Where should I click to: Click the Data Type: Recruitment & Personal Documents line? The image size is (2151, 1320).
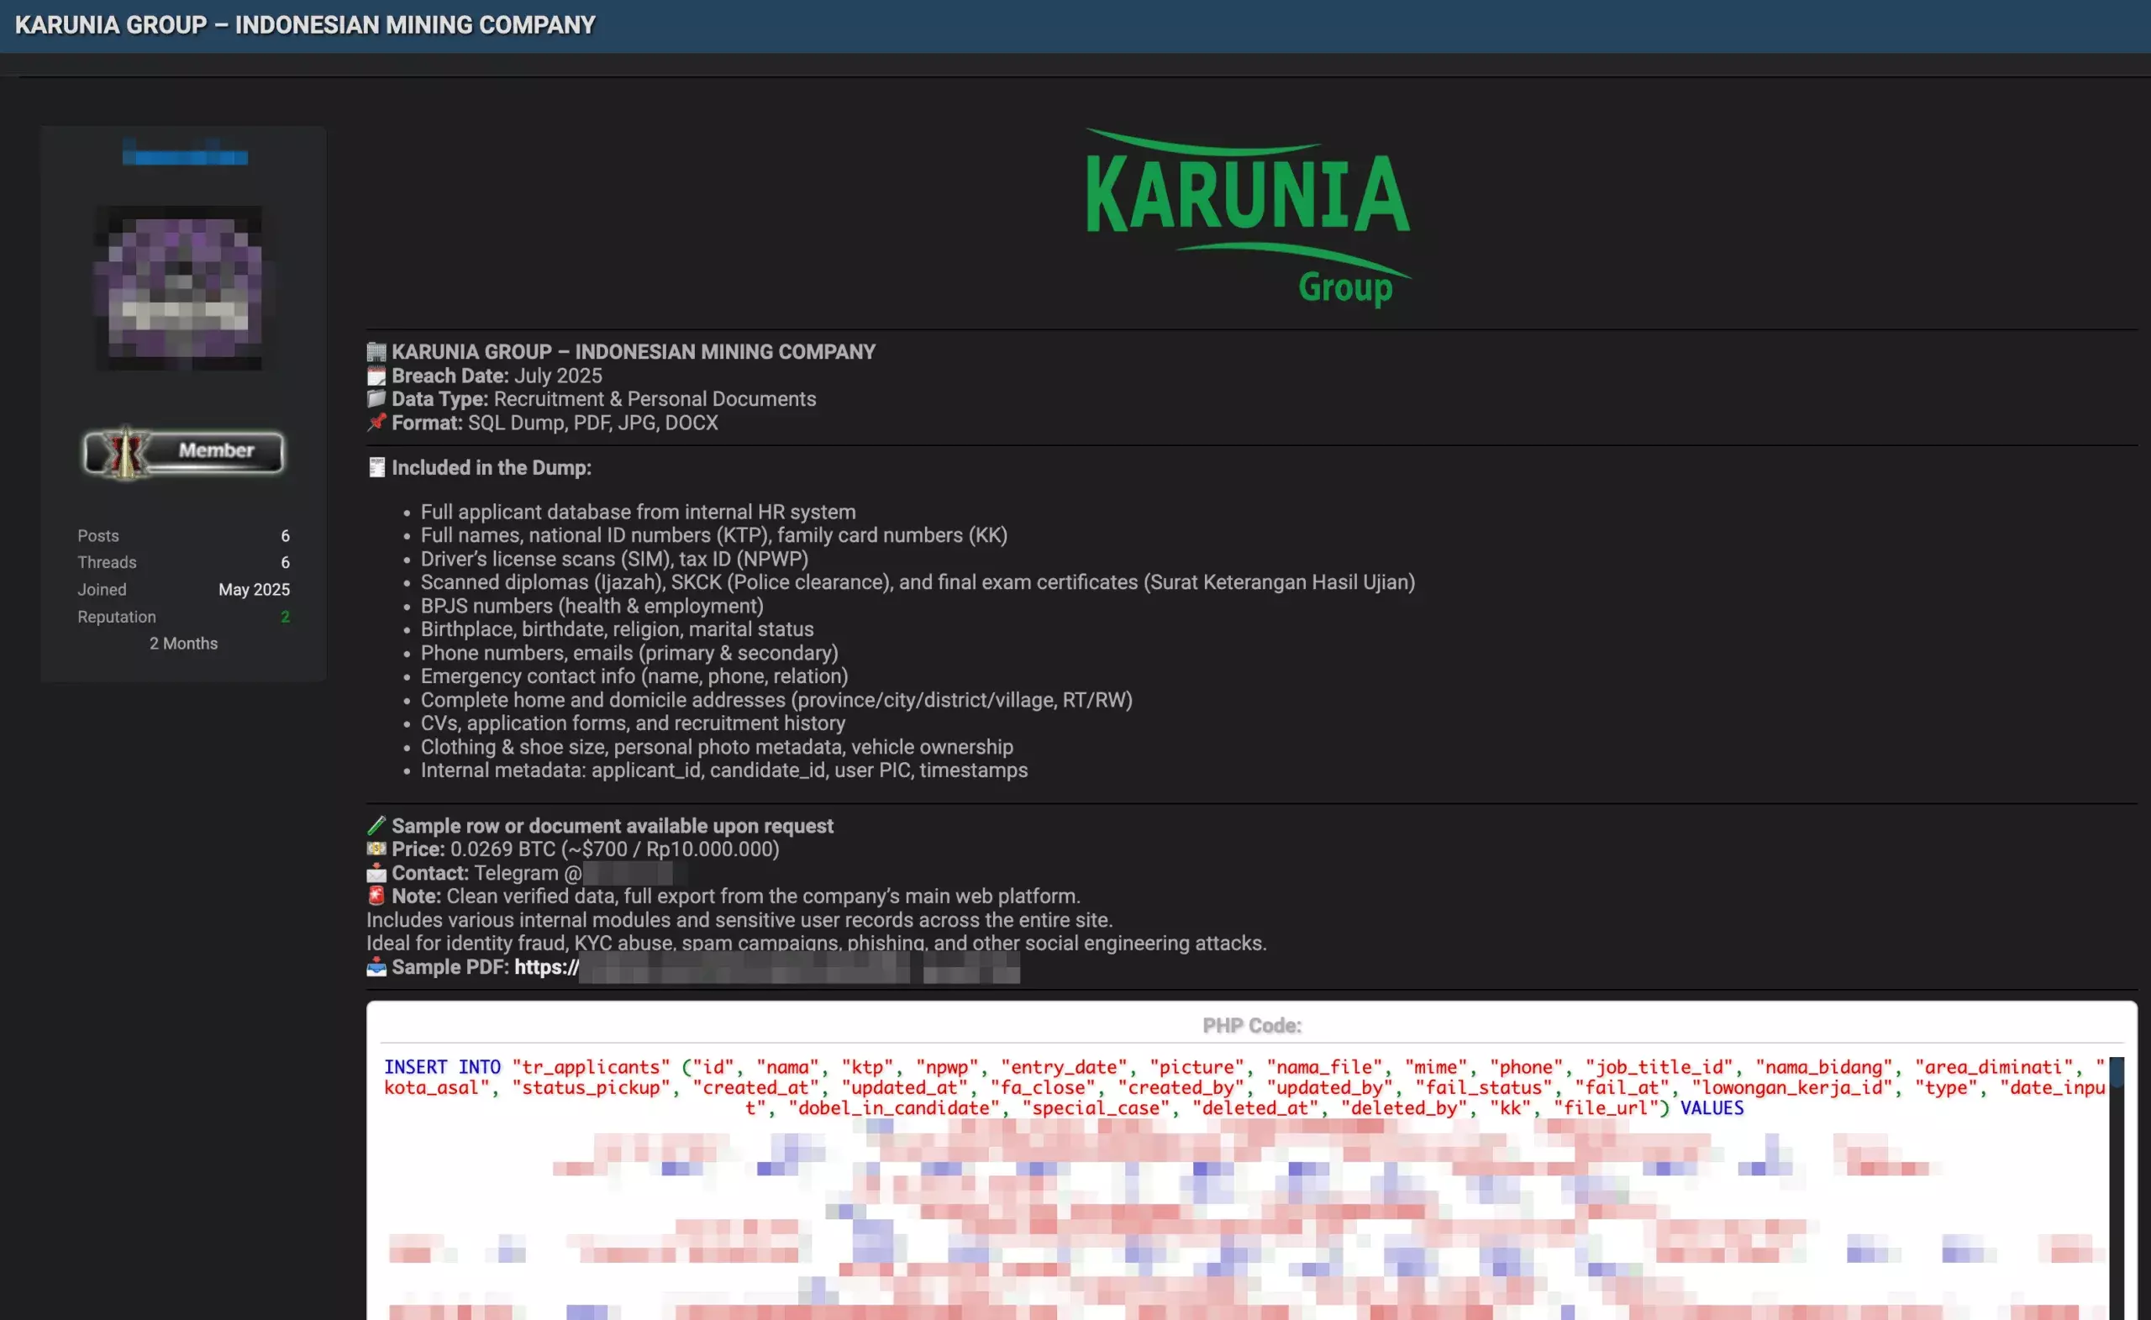pyautogui.click(x=603, y=399)
